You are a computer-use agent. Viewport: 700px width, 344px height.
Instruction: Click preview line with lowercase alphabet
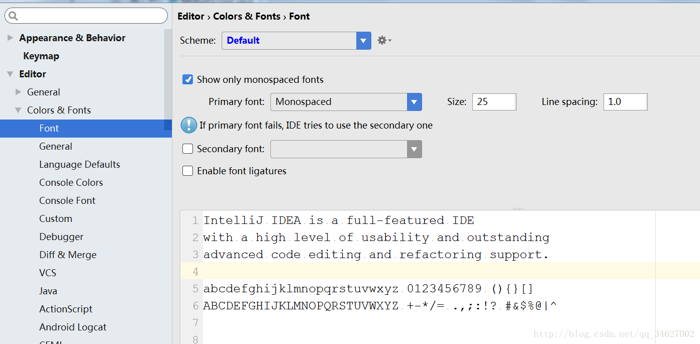pyautogui.click(x=368, y=289)
